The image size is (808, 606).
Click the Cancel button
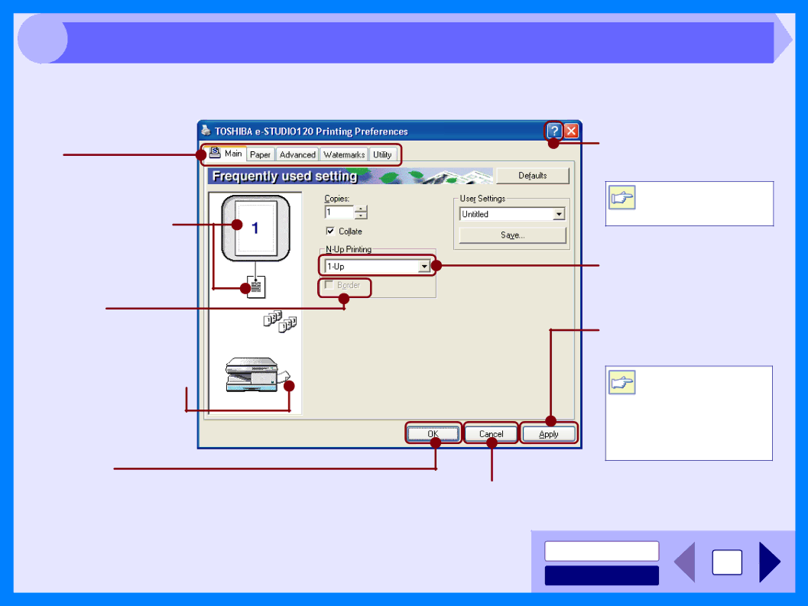click(491, 434)
